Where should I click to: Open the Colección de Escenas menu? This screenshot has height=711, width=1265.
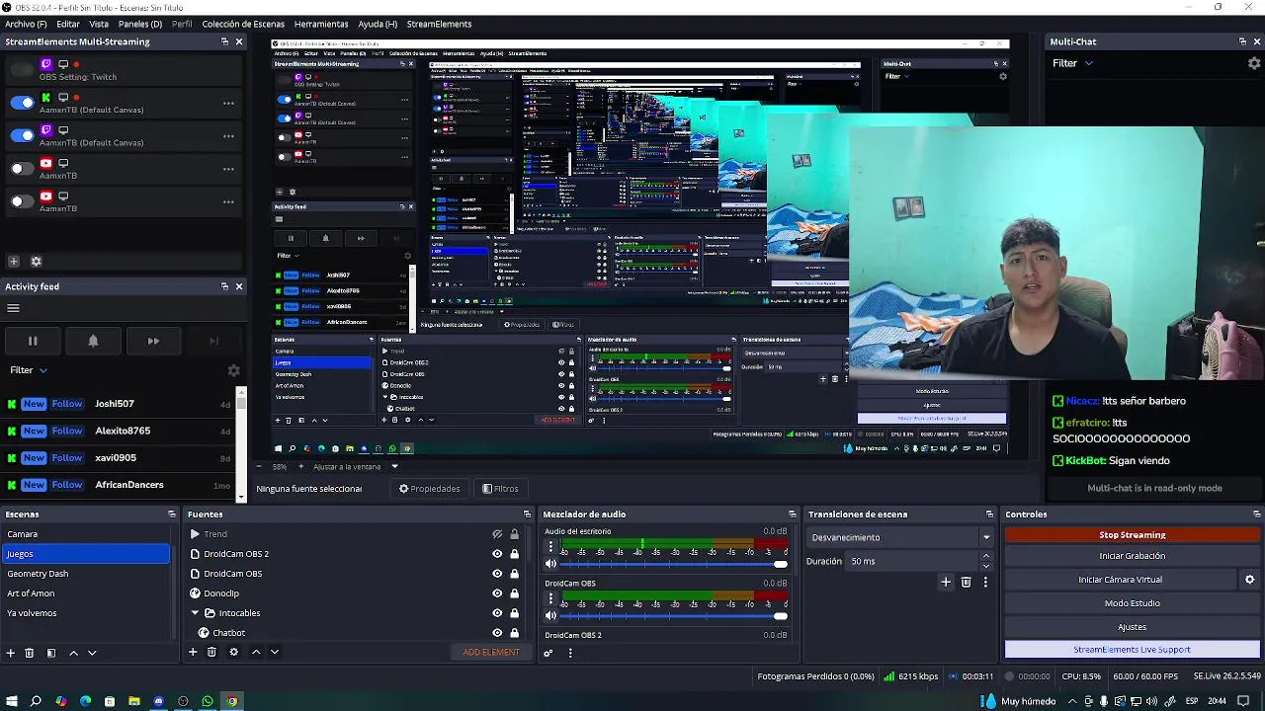tap(242, 24)
